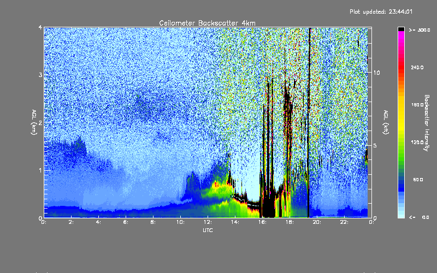Click the "3" km tick on left axis

point(40,75)
